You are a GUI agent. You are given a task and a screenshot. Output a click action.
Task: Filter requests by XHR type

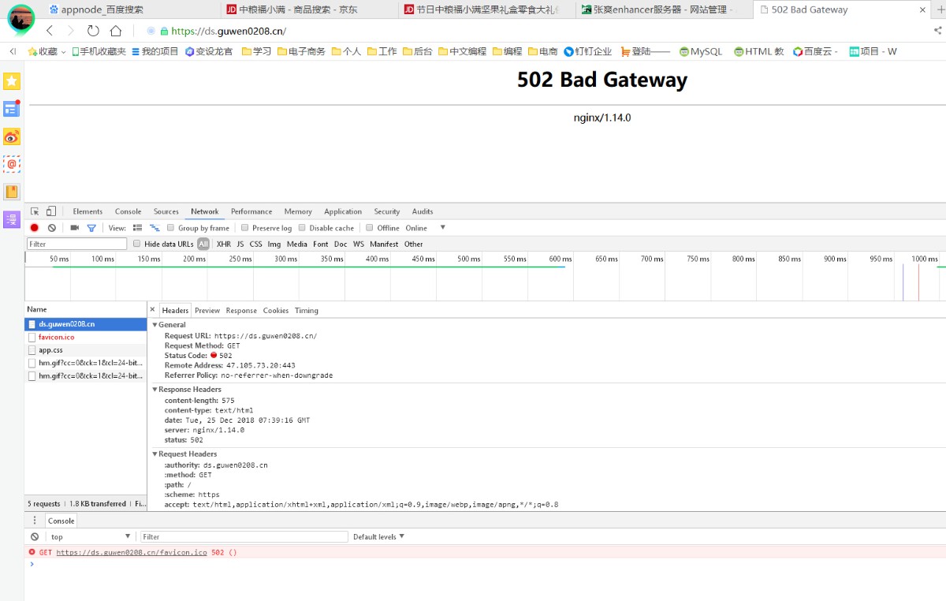pos(224,245)
